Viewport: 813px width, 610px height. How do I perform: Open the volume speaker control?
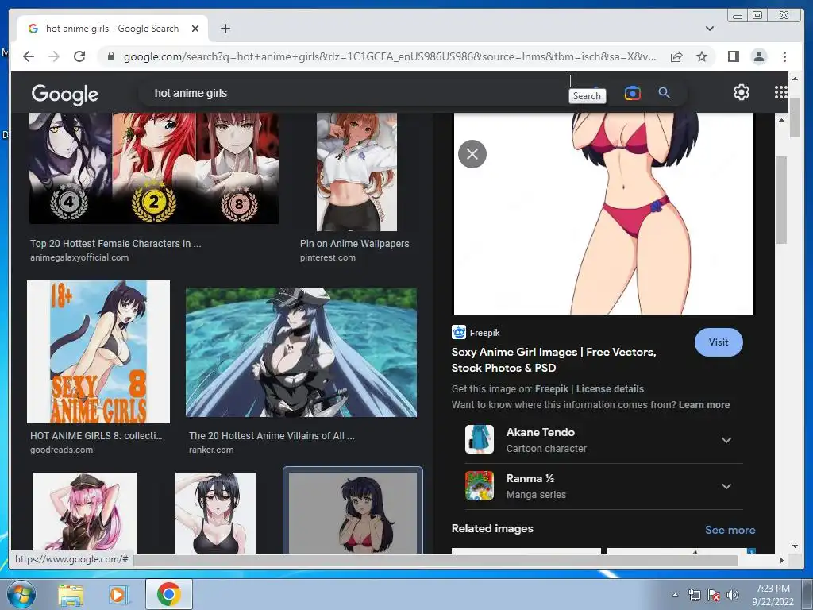point(733,595)
